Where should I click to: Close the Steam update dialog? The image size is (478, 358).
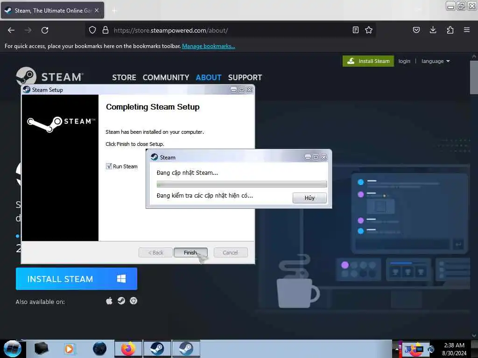point(324,158)
